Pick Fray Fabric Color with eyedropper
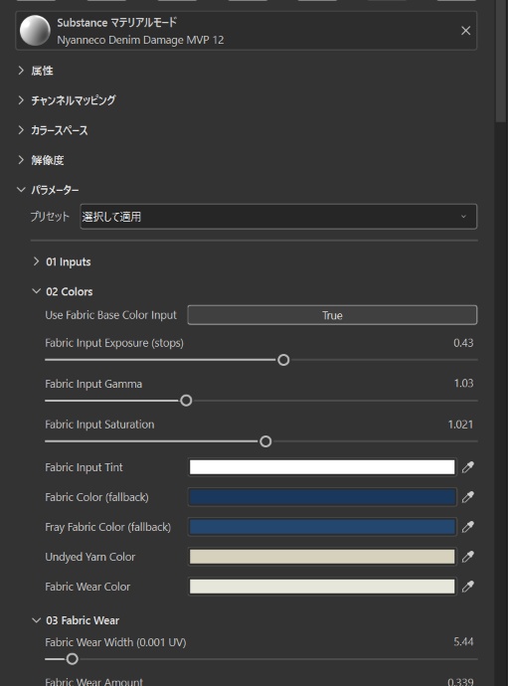The width and height of the screenshot is (508, 686). 468,527
